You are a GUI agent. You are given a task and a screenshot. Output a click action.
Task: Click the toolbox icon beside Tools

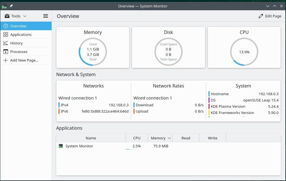7,16
